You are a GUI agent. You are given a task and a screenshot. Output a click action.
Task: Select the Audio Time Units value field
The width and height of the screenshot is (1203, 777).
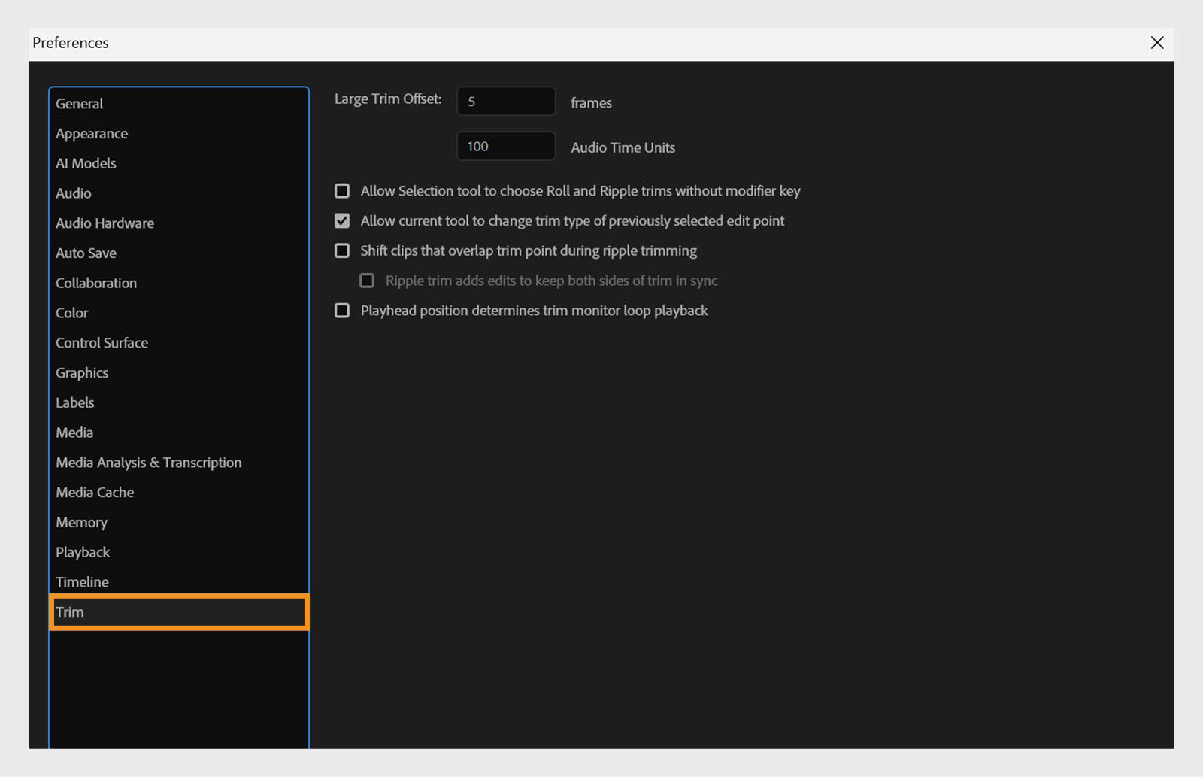505,146
